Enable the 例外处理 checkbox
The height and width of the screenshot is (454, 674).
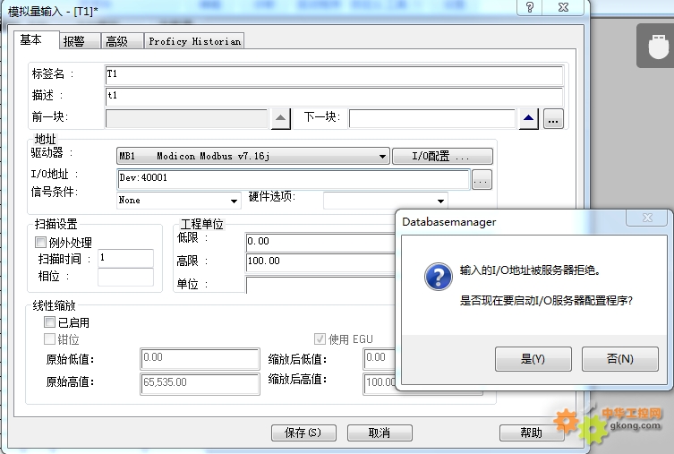(x=40, y=243)
